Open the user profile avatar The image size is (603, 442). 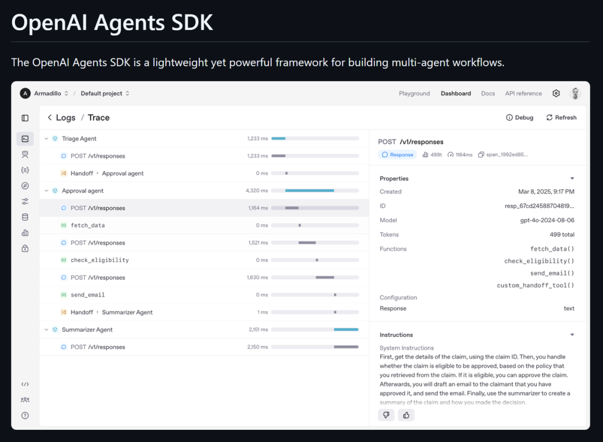point(575,93)
